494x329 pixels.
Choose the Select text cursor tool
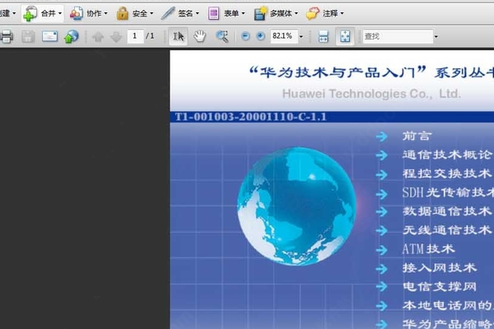179,36
